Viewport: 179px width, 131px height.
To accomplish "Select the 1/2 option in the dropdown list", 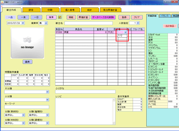I will (122, 36).
